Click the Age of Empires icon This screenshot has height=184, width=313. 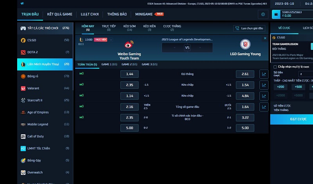(x=23, y=112)
